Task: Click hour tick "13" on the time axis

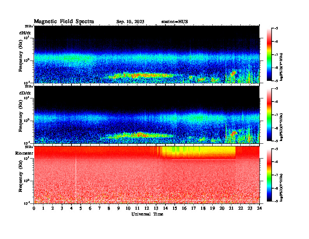Action: (156, 209)
